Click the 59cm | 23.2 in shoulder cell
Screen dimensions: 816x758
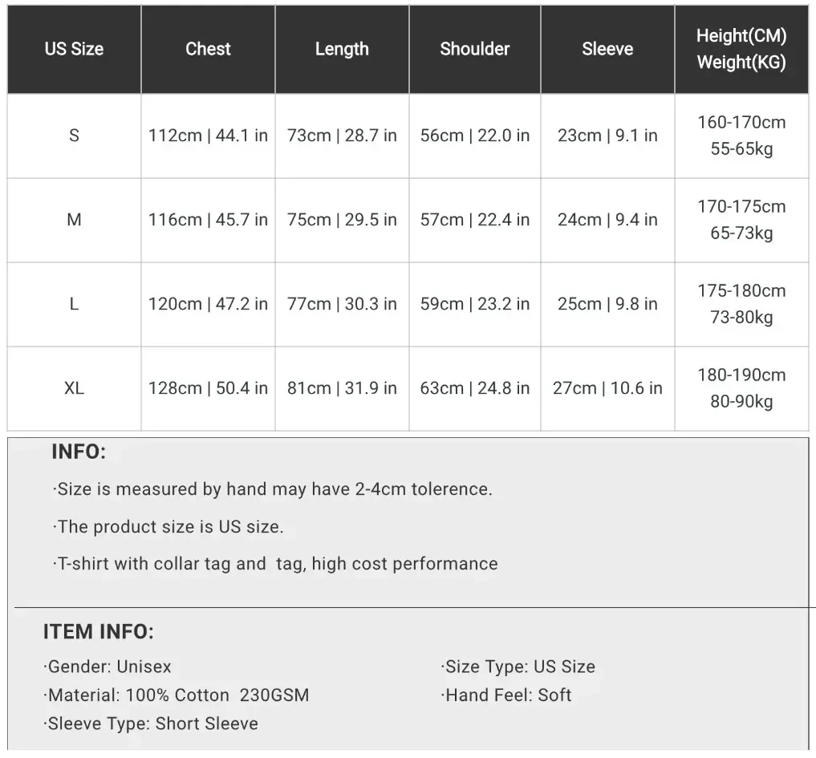(475, 304)
